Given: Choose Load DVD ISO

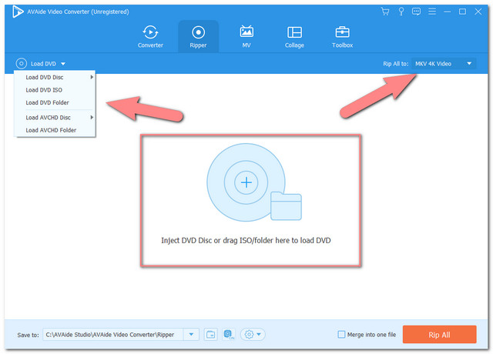Looking at the screenshot, I should pyautogui.click(x=55, y=90).
